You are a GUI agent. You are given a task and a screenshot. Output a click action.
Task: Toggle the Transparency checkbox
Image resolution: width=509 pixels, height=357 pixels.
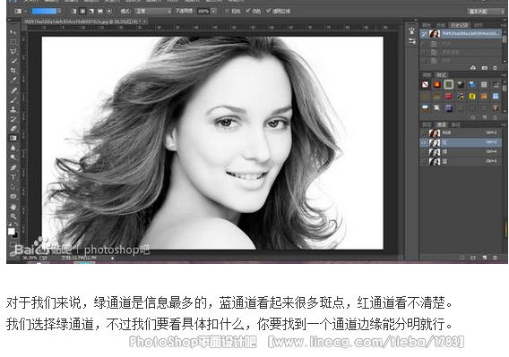click(x=269, y=11)
